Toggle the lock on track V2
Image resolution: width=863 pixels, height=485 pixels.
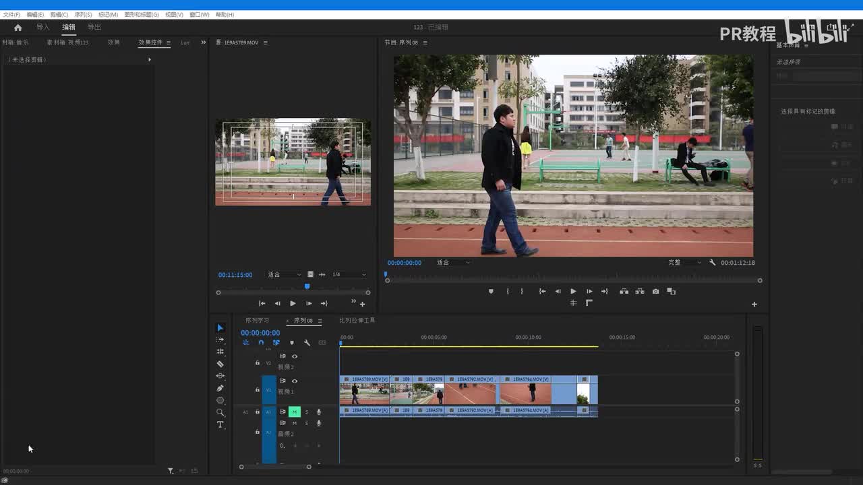[257, 363]
